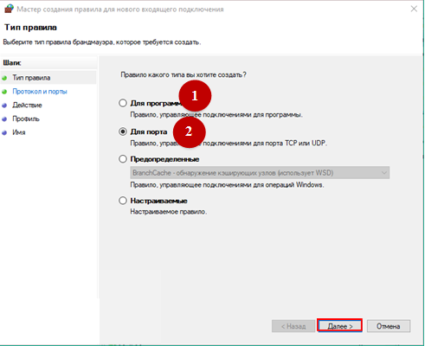Select the Для программы radio button
This screenshot has height=346, width=425.
click(123, 103)
